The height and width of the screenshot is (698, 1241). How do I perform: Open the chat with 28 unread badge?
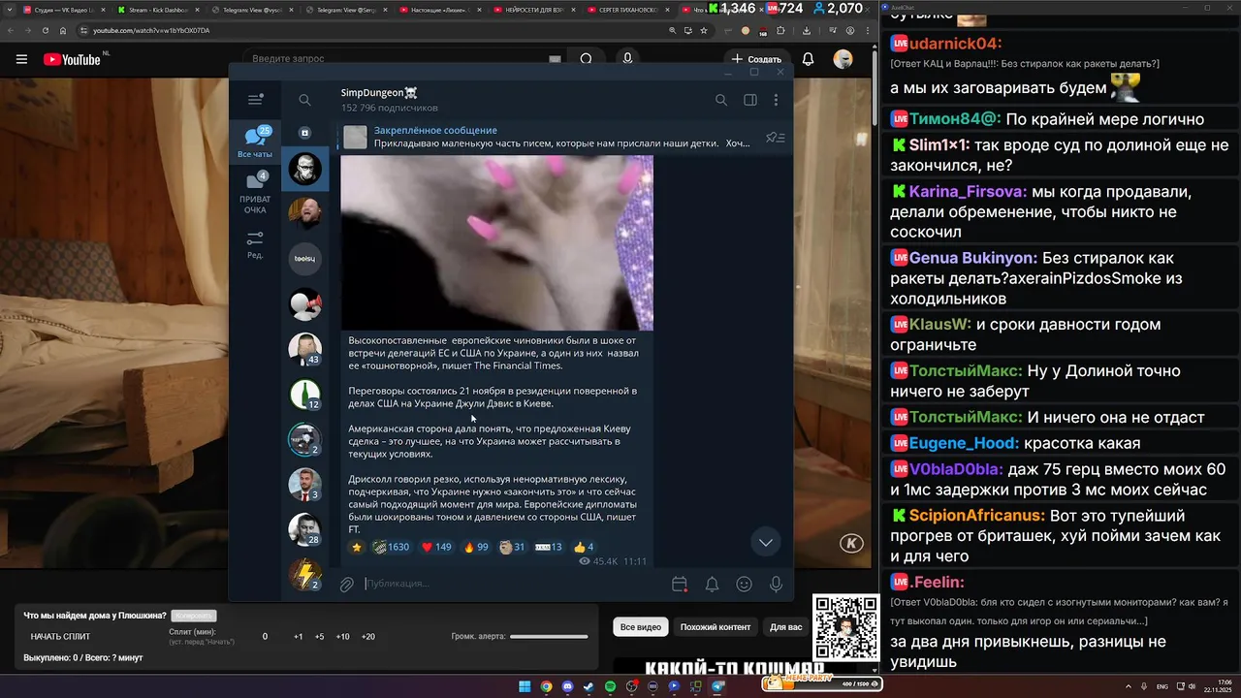pos(304,529)
